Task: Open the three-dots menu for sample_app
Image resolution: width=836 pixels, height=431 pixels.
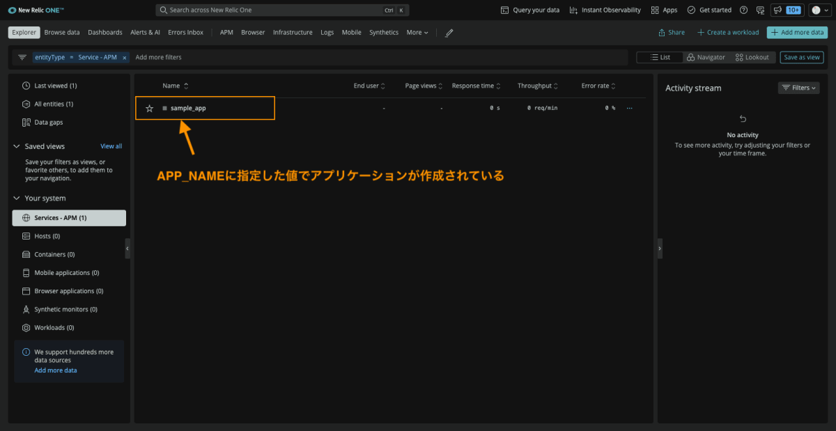Action: [630, 108]
